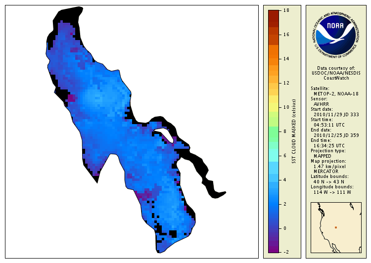371x263 pixels.
Task: Select the color bar tick label 4
Action: 285,180
